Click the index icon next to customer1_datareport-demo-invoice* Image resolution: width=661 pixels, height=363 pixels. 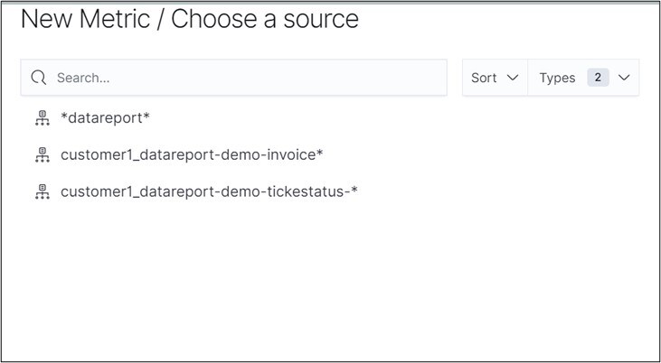coord(42,155)
